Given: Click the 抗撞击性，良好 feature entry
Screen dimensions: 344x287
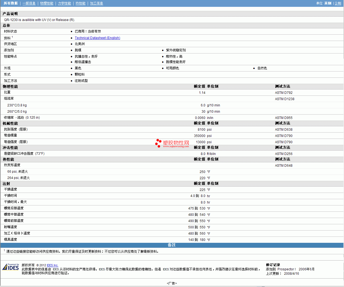Looking at the screenshot, I should tap(86, 56).
